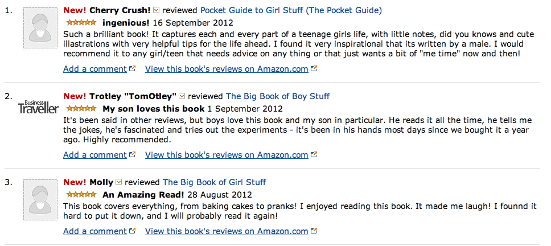Click external link icon beside Molly's Add a comment
The width and height of the screenshot is (551, 246).
(x=133, y=231)
